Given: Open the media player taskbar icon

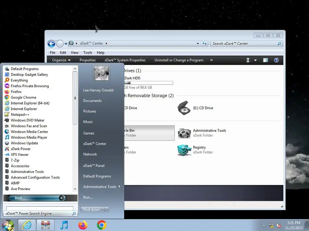Looking at the screenshot, I should point(64,225).
